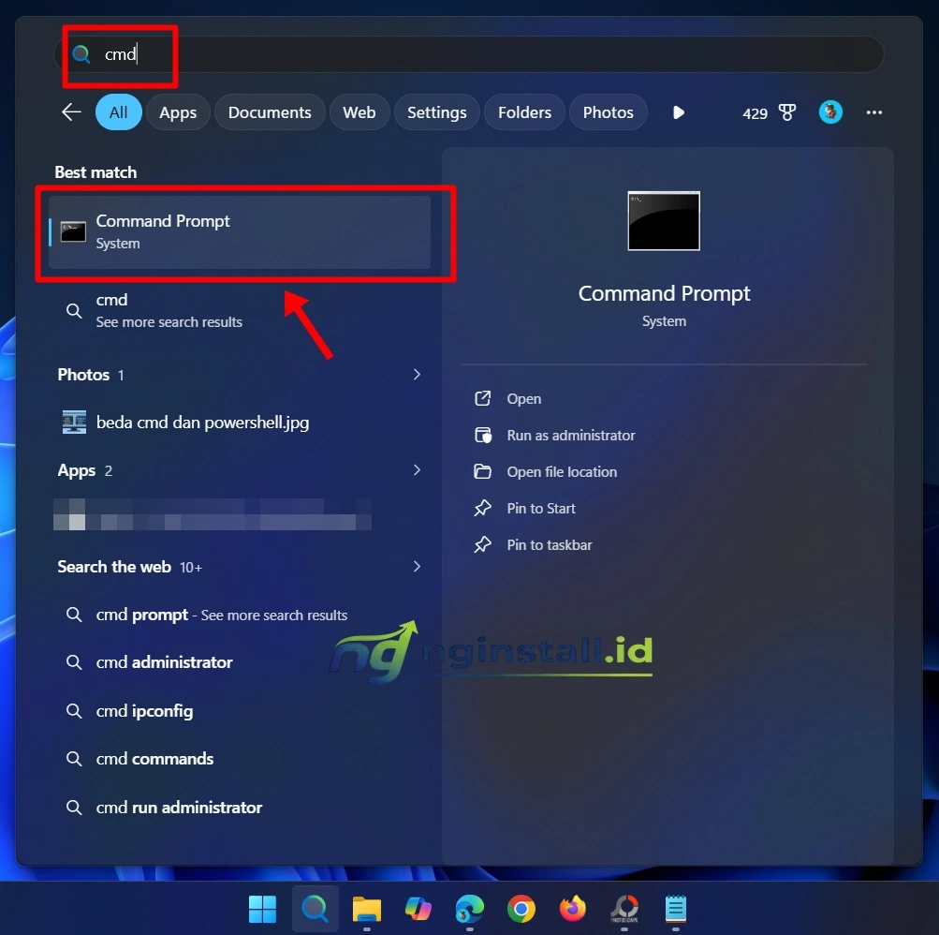Open the Windows Start button on taskbar

(x=262, y=909)
